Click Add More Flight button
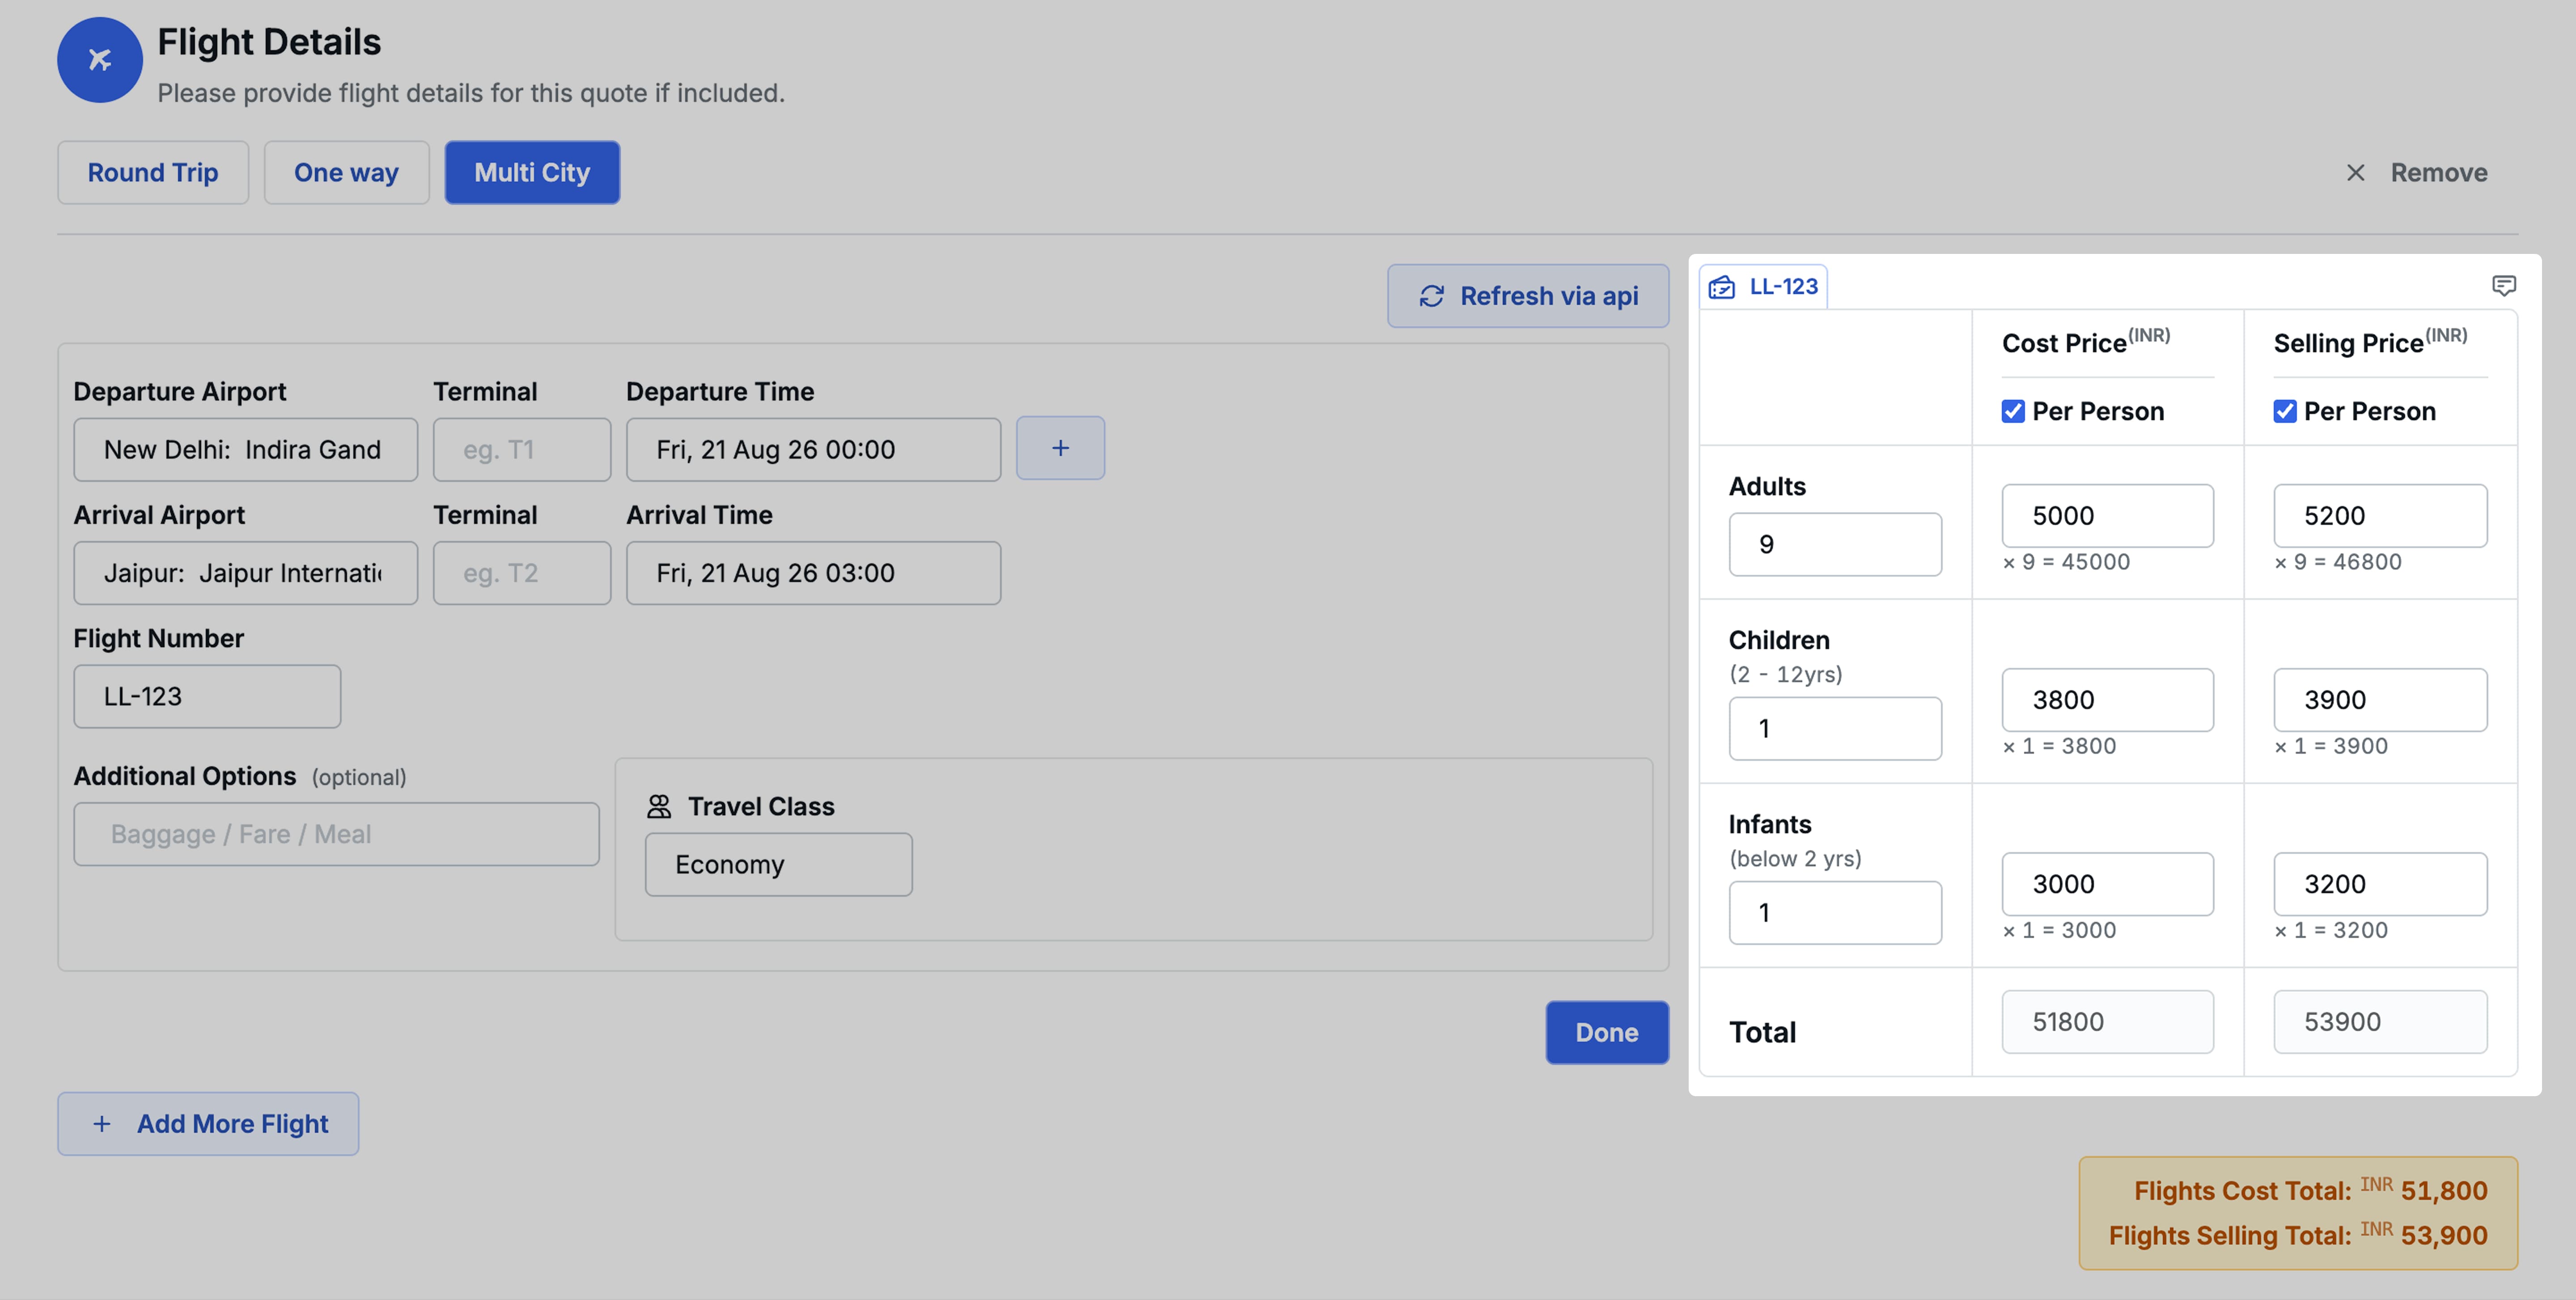The image size is (2576, 1300). [208, 1124]
